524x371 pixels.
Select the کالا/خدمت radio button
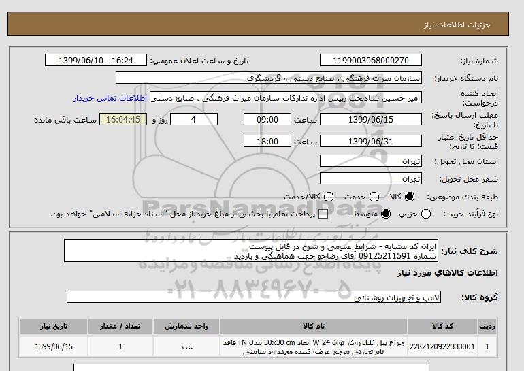tap(329, 197)
